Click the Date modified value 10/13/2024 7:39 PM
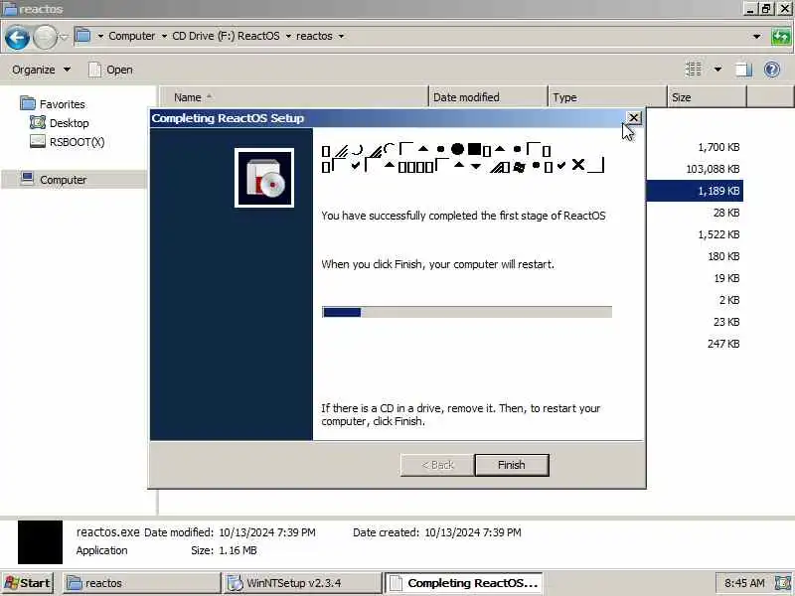The width and height of the screenshot is (795, 596). (267, 532)
